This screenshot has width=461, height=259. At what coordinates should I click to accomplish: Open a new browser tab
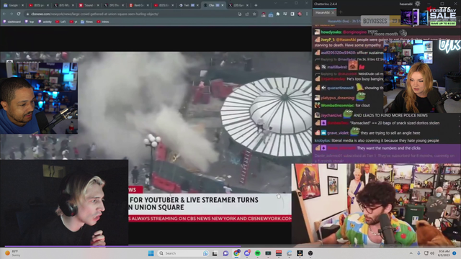click(x=256, y=5)
